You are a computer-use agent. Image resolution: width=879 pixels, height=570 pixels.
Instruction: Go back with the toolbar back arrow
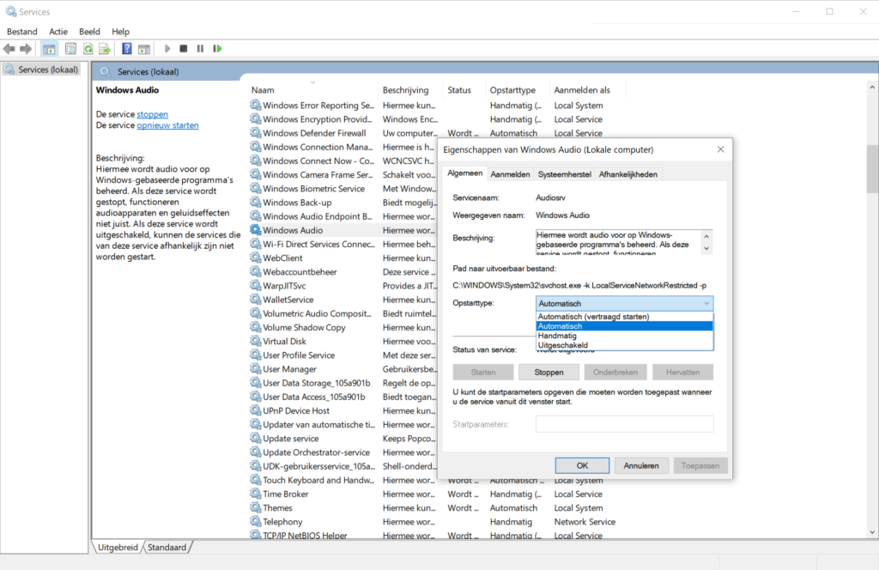tap(9, 49)
